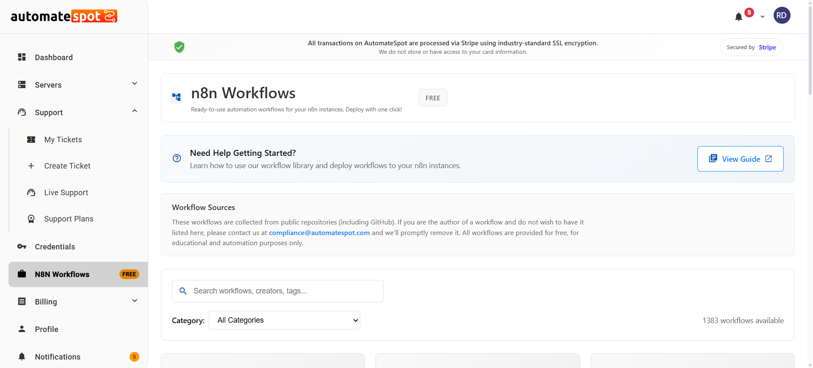The width and height of the screenshot is (813, 368).
Task: Click the My Tickets ticket icon
Action: coord(31,139)
